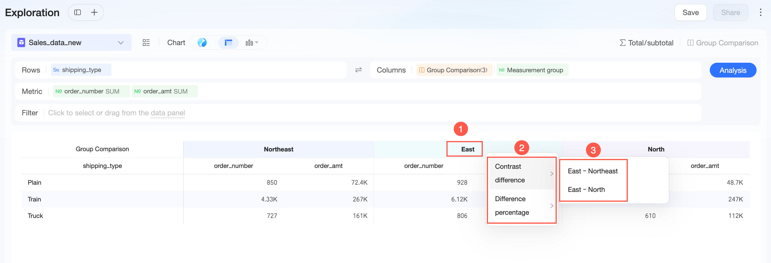Click the 4.33K cell
Viewport: 771px width, 263px height.
[269, 199]
